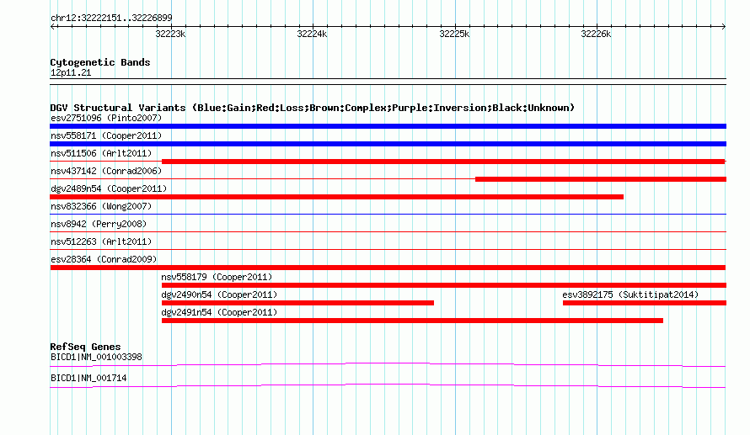Click the nsv558179 red loss bar
750x435 pixels.
coord(444,285)
